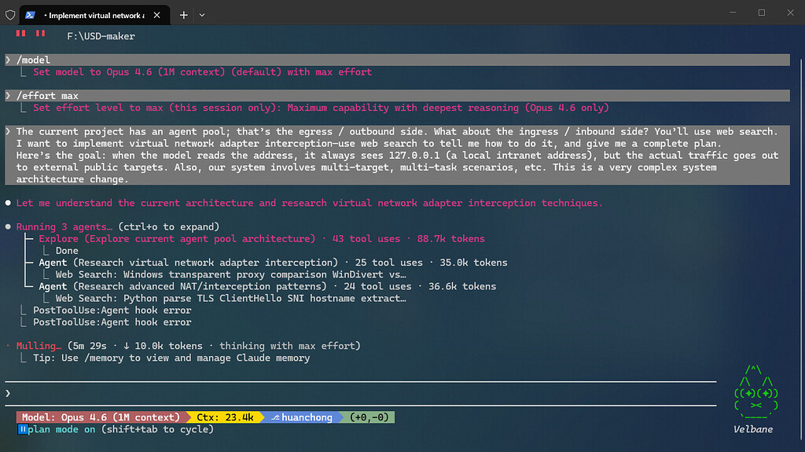The width and height of the screenshot is (805, 452).
Task: Click the '(+0,-0)' diff status segment
Action: click(369, 417)
